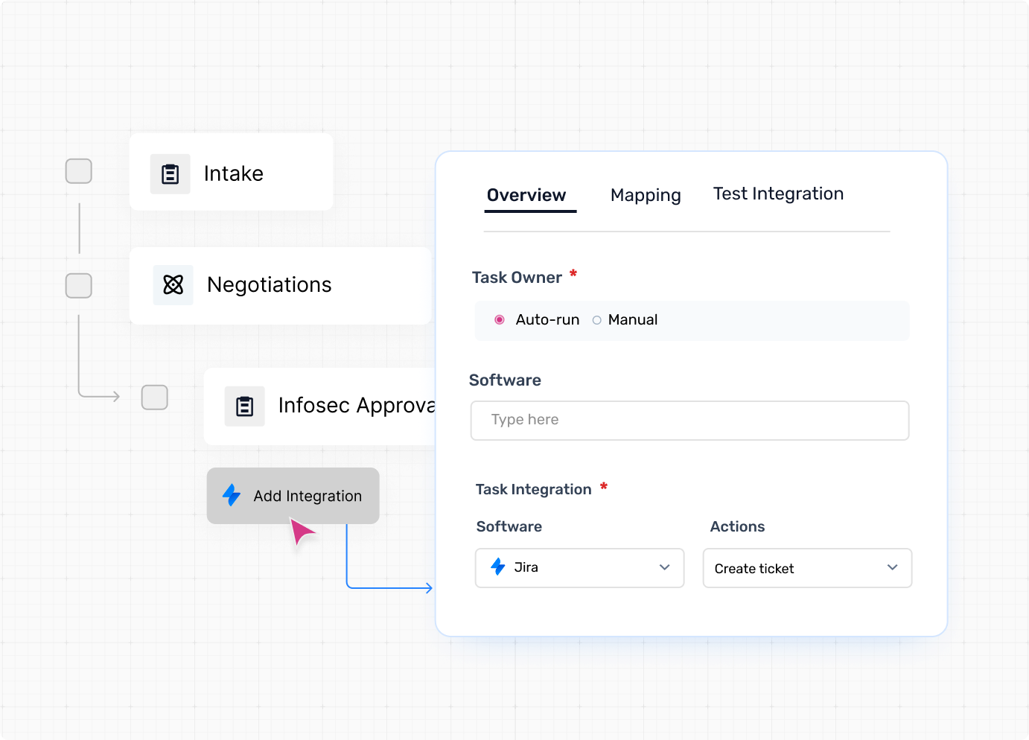
Task: Click the Add Integration button
Action: pyautogui.click(x=293, y=496)
